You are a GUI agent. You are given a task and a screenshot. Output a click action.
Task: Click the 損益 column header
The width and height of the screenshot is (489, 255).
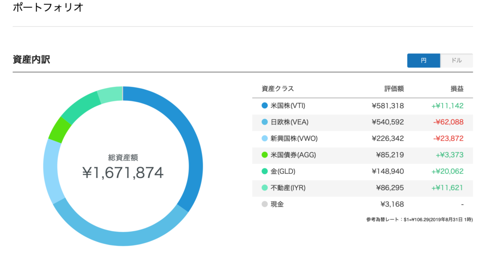click(x=457, y=89)
